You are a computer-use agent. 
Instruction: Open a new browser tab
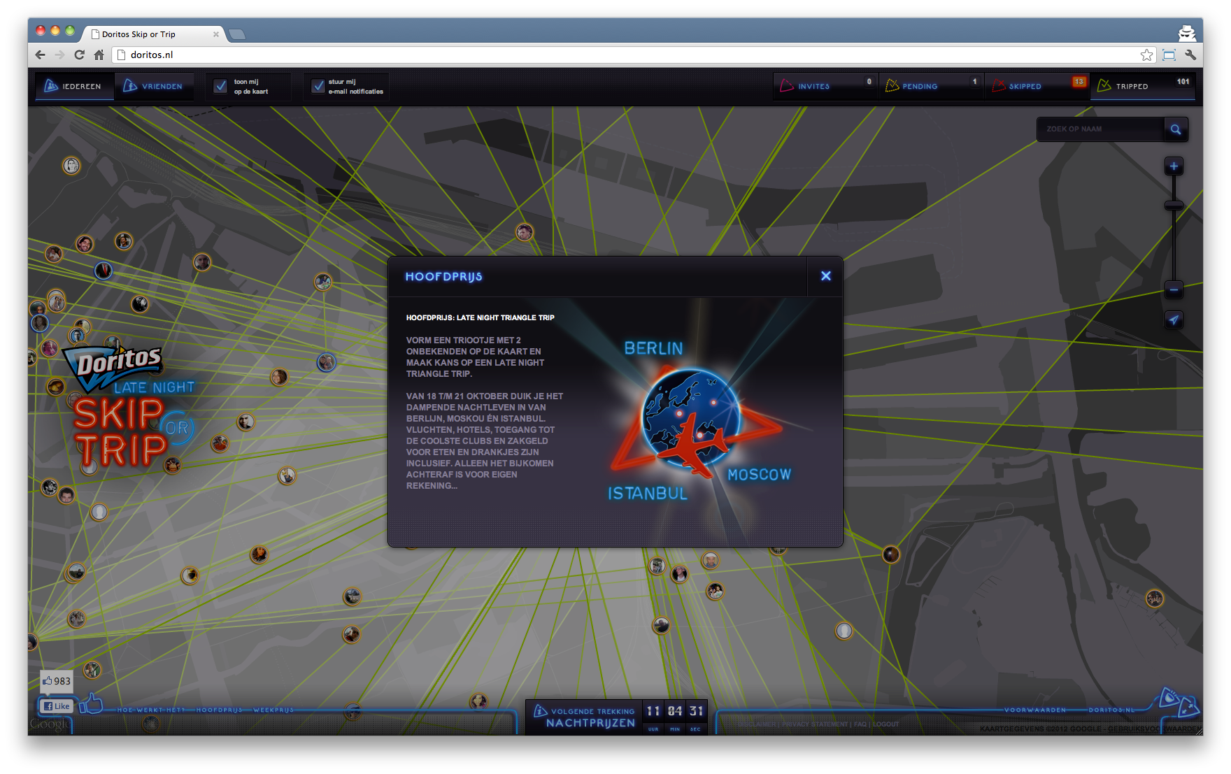(x=238, y=34)
